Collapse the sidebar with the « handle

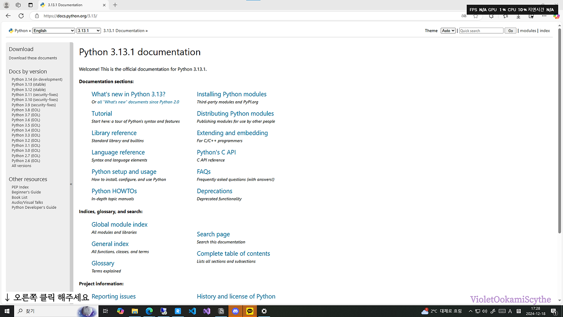[x=71, y=184]
